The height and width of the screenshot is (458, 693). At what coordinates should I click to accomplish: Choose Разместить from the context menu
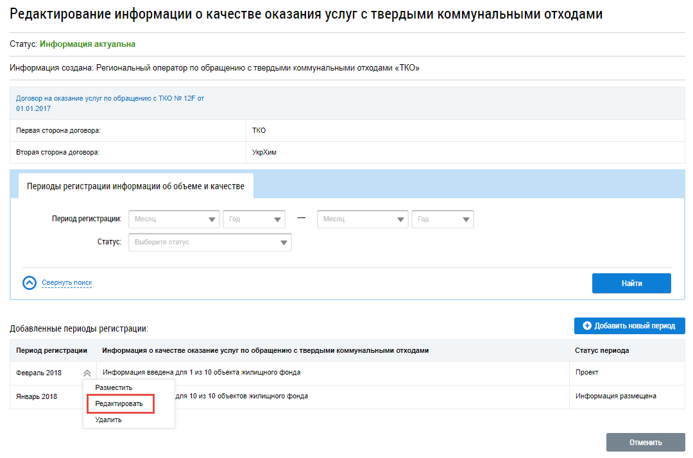114,387
